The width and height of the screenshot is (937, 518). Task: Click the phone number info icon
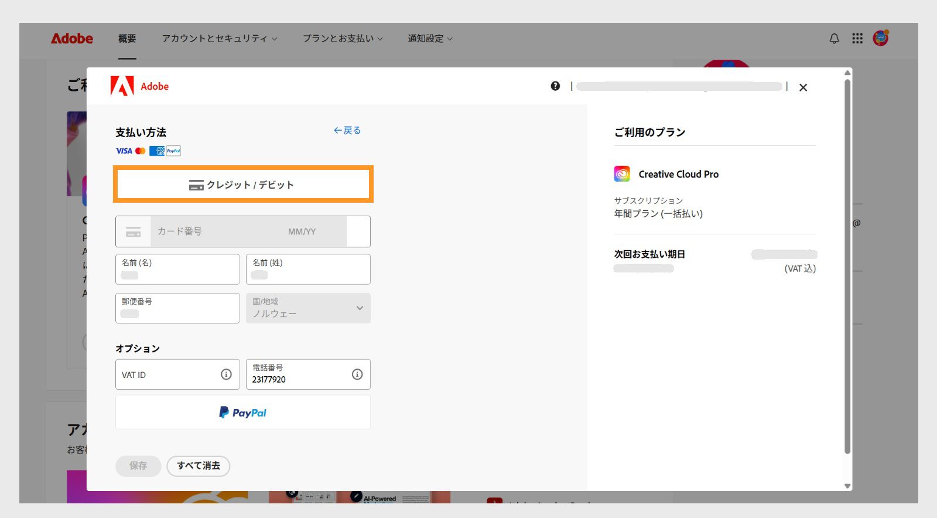(x=357, y=374)
